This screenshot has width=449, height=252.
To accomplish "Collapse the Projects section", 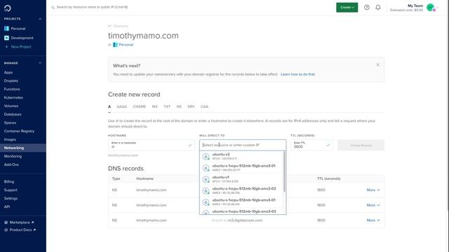I will (40, 19).
